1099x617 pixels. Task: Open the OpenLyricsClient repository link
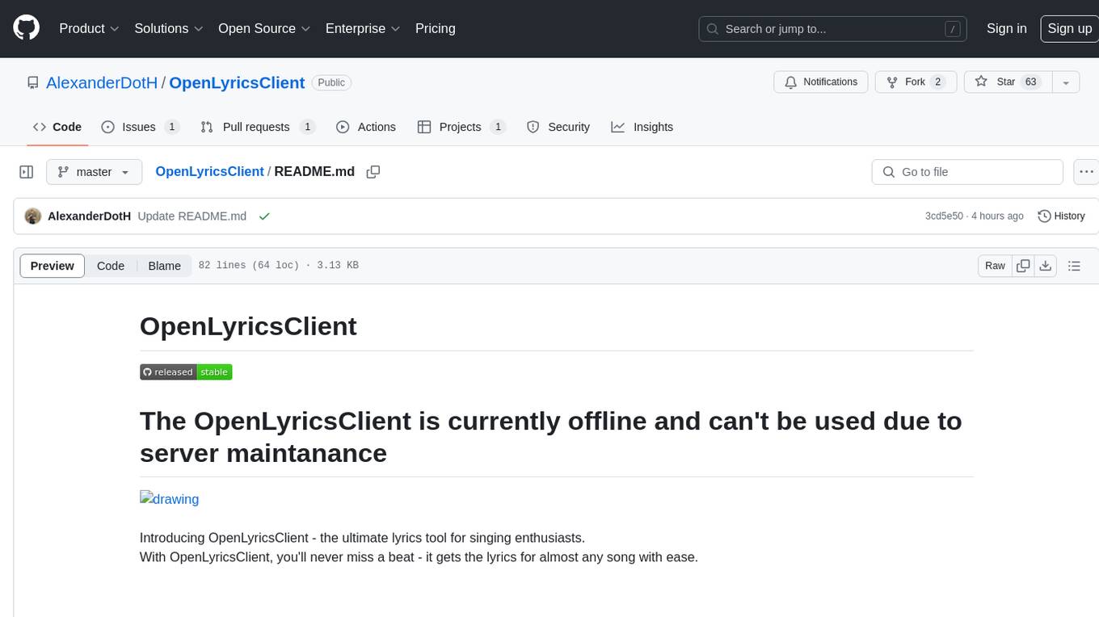tap(237, 82)
